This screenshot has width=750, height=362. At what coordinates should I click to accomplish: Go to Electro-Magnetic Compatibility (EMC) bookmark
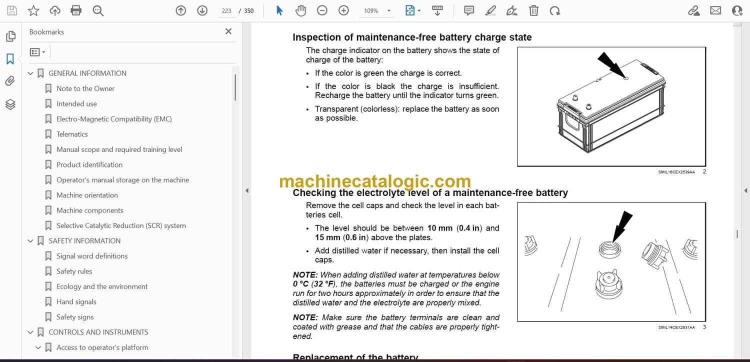[114, 119]
